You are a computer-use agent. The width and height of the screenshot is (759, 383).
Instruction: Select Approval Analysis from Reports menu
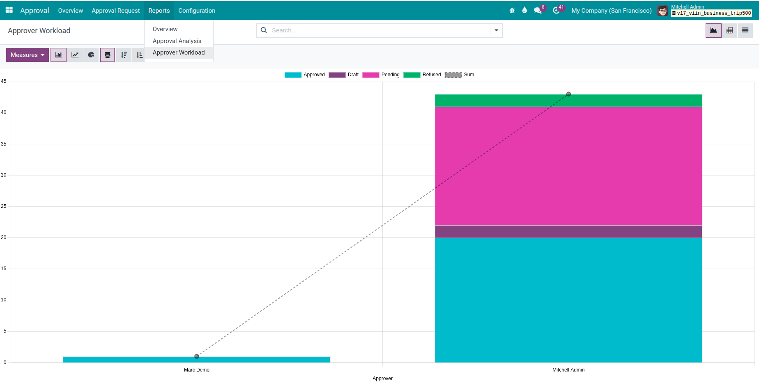pos(177,41)
